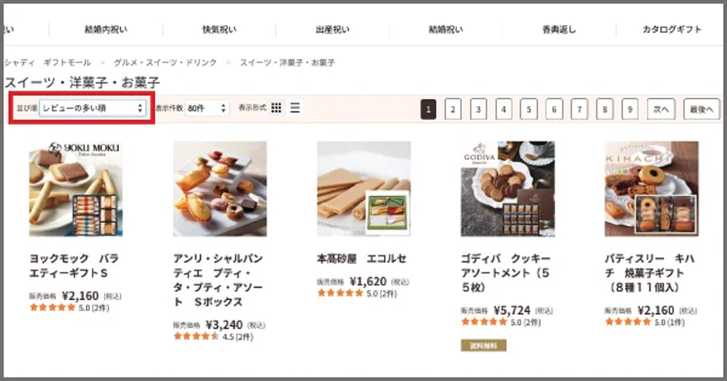Click the 次へ next page button
This screenshot has height=381, width=727.
pyautogui.click(x=661, y=109)
